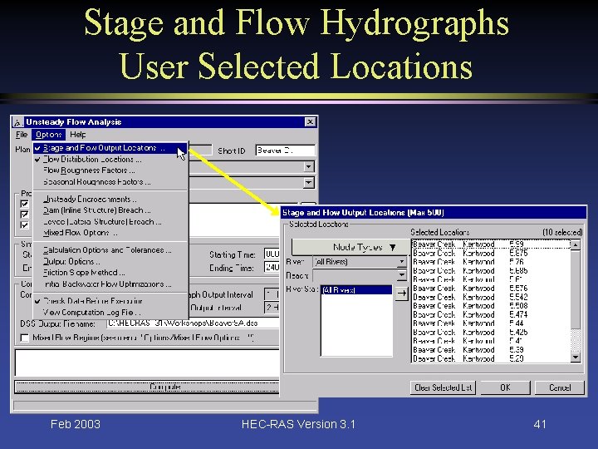Click the Starting Time input field
The image size is (598, 449).
pyautogui.click(x=272, y=254)
